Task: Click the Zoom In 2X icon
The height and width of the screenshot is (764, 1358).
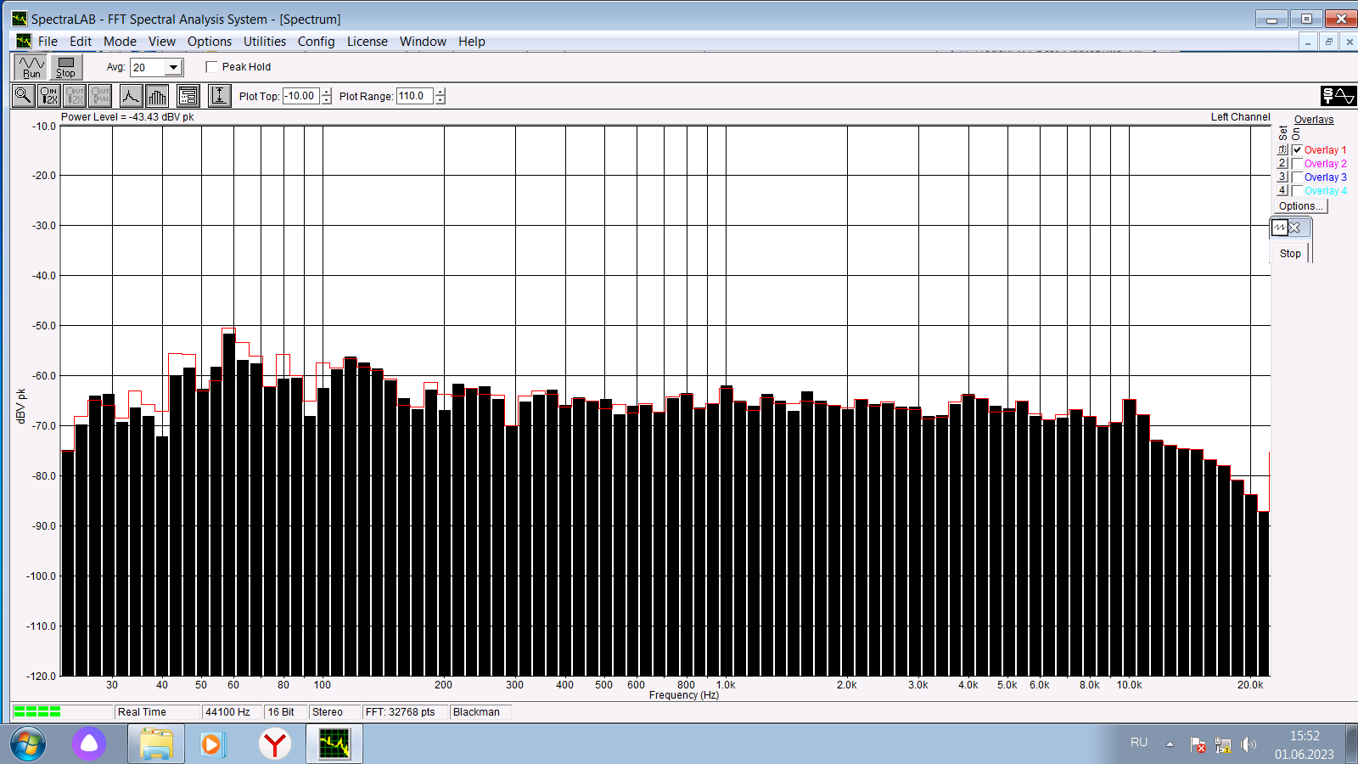Action: pyautogui.click(x=49, y=96)
